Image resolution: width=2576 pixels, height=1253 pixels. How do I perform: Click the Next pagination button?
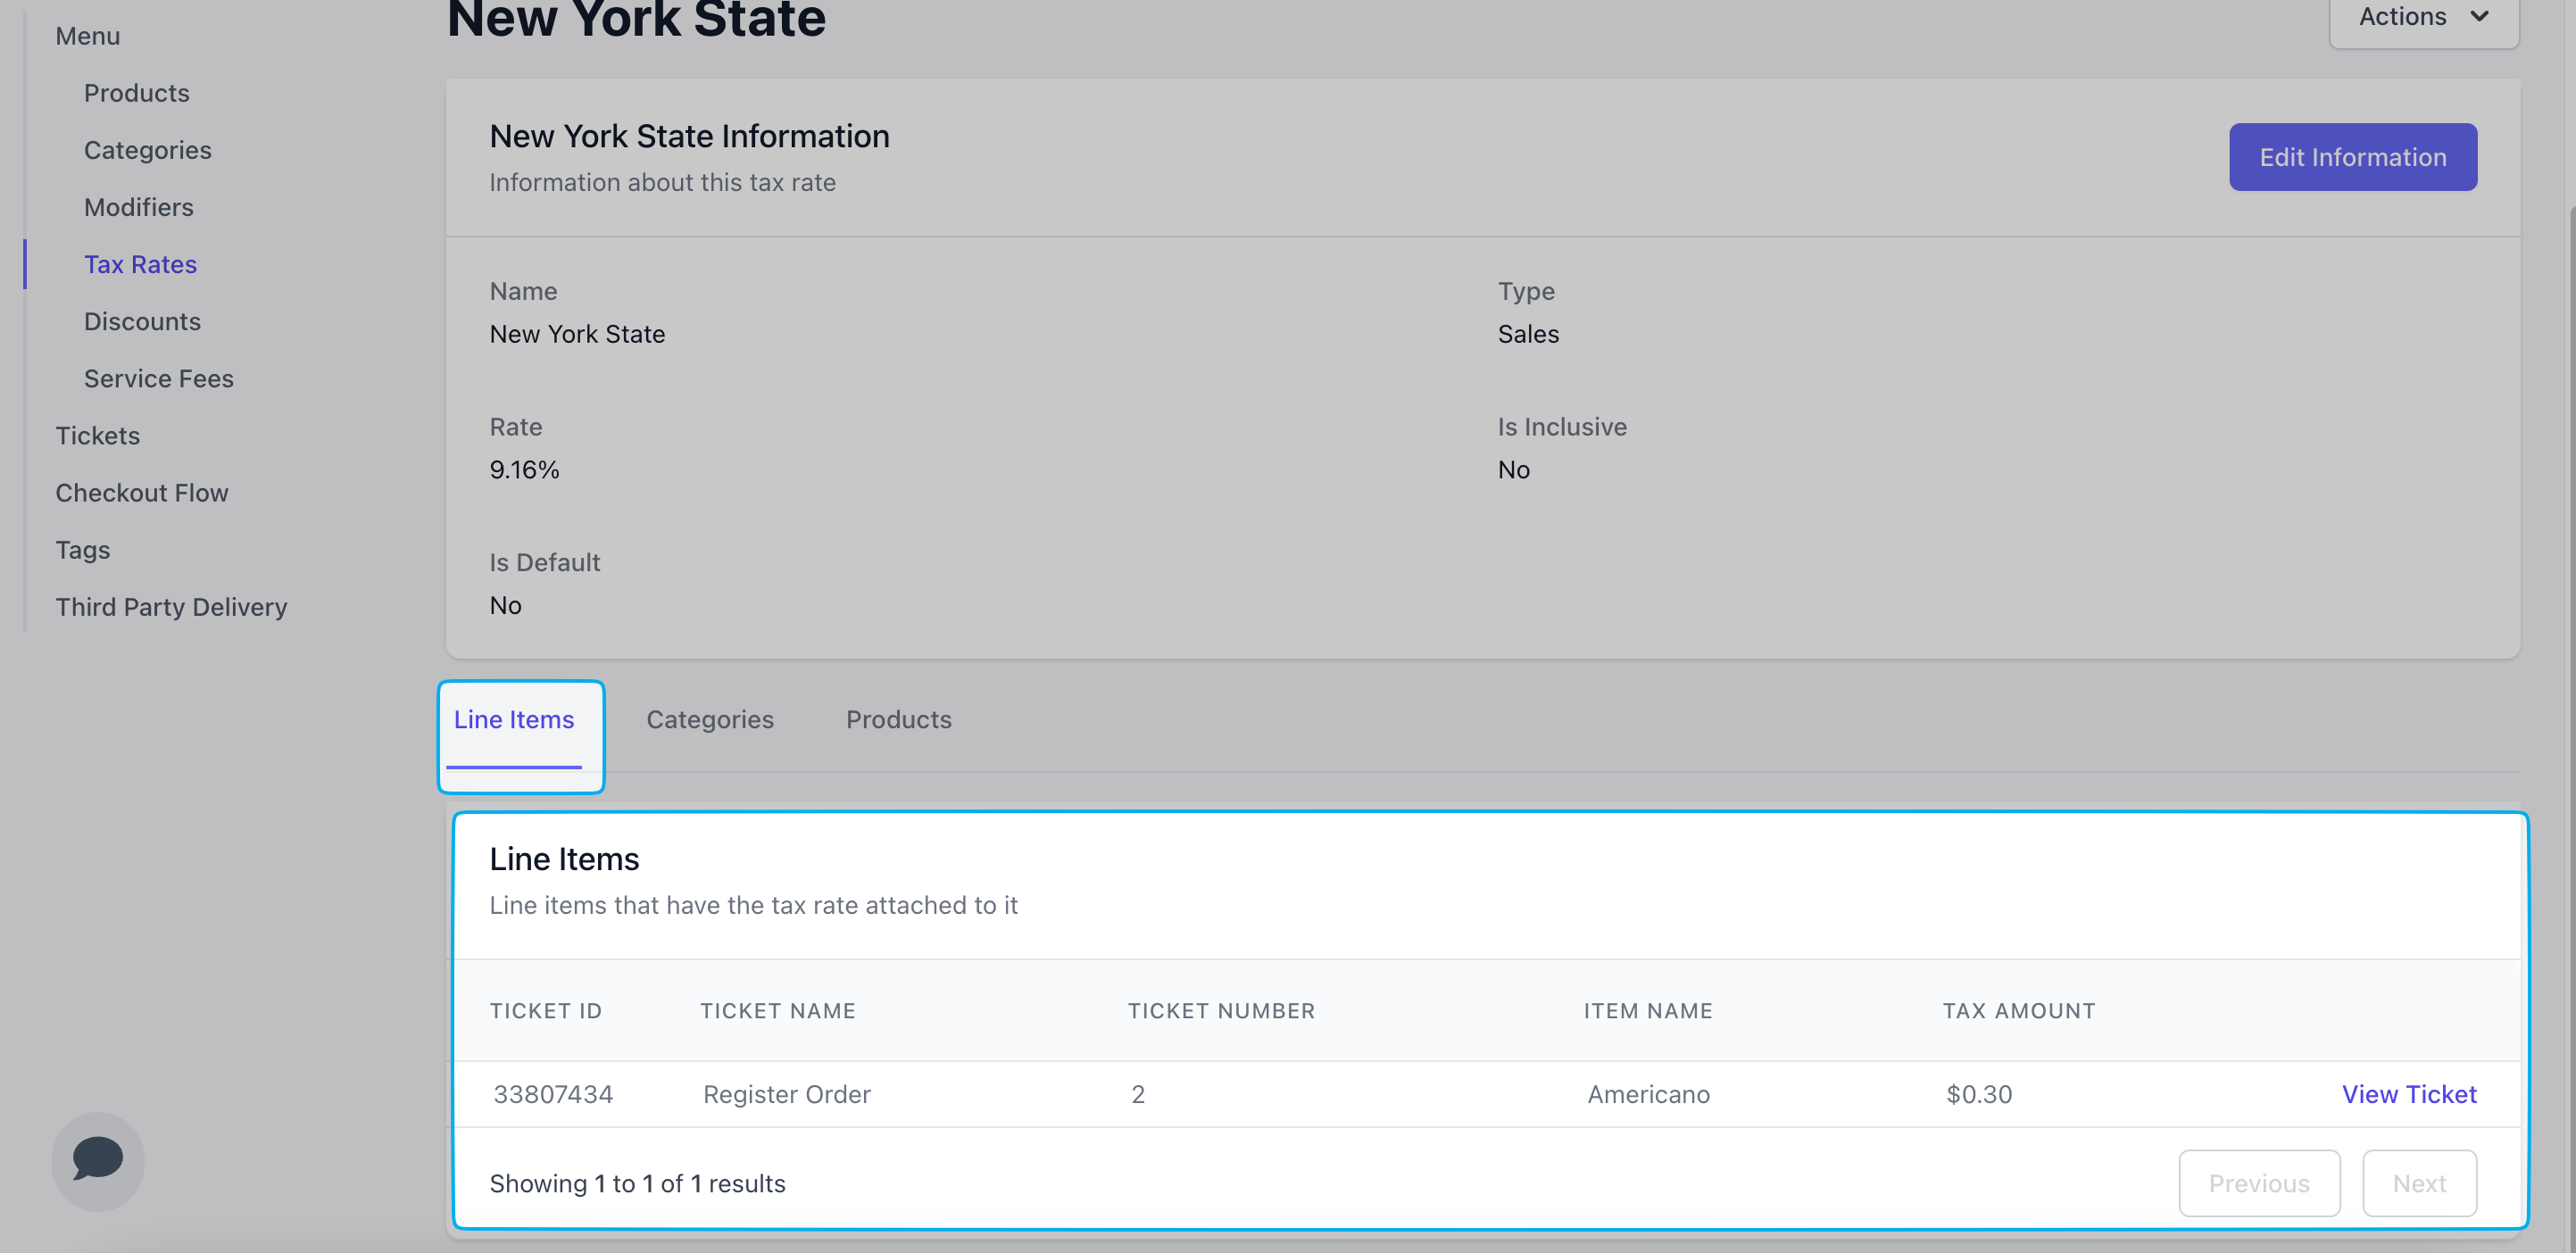[x=2418, y=1183]
